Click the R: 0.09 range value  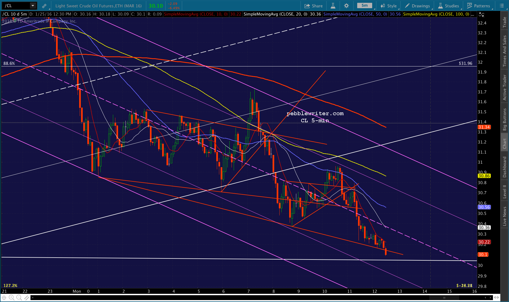pos(155,14)
